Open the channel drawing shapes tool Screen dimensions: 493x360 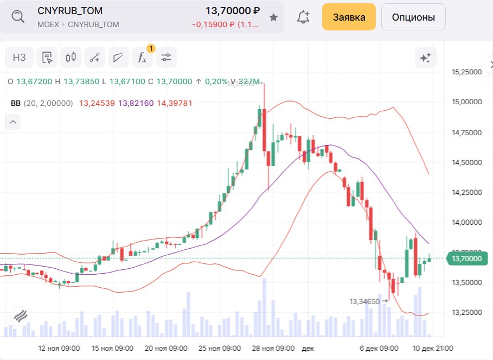pyautogui.click(x=118, y=58)
